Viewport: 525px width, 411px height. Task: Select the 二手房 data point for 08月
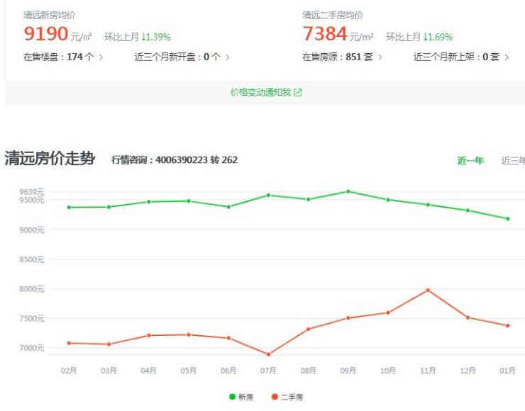tap(309, 329)
